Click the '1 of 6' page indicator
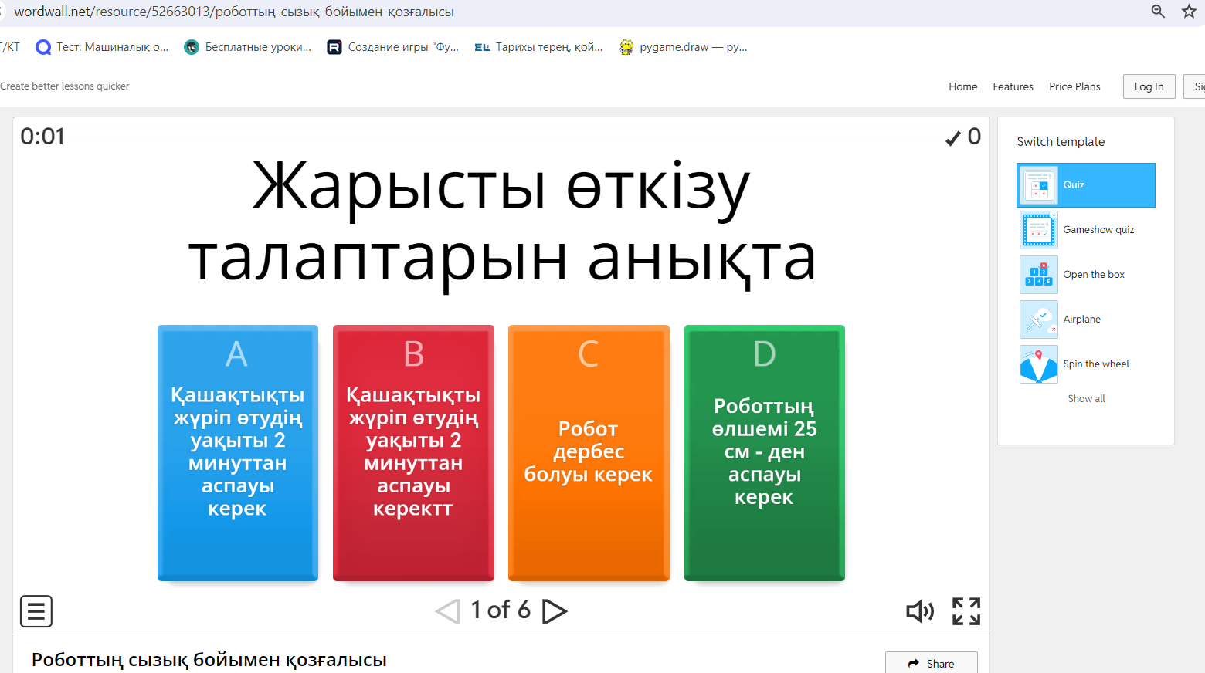Viewport: 1205px width, 673px height. [501, 610]
